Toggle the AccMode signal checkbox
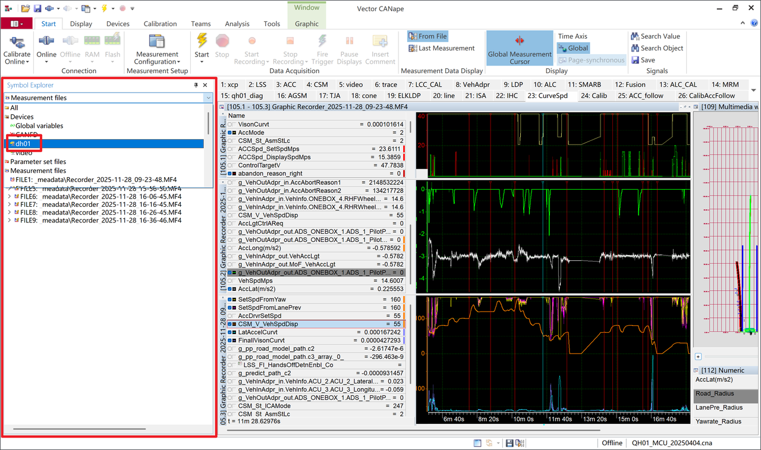 coord(231,133)
